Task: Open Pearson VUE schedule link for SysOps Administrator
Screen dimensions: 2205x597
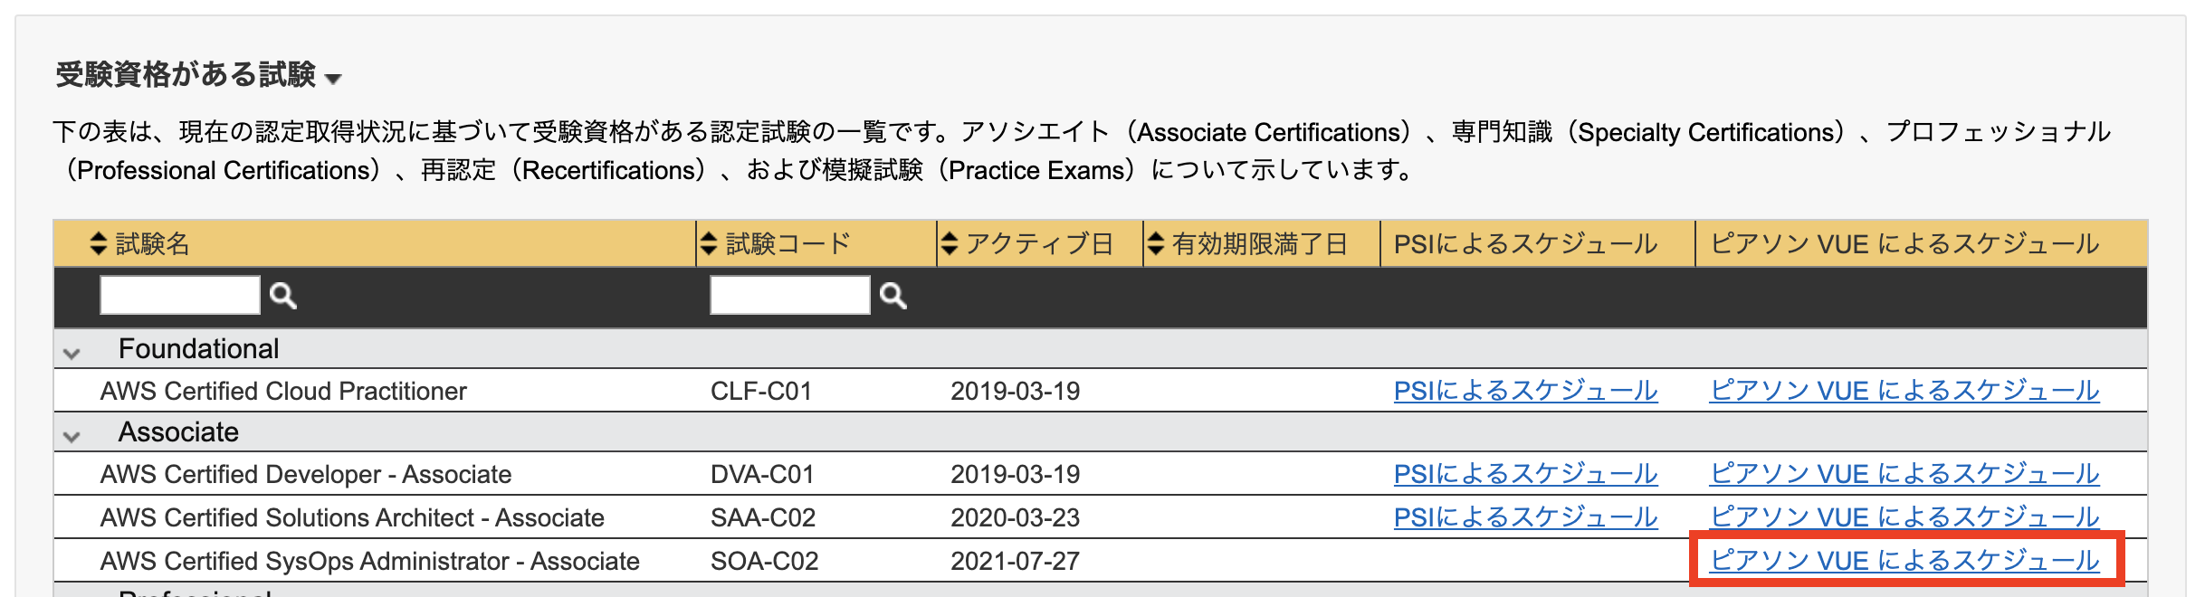Action: [1904, 561]
